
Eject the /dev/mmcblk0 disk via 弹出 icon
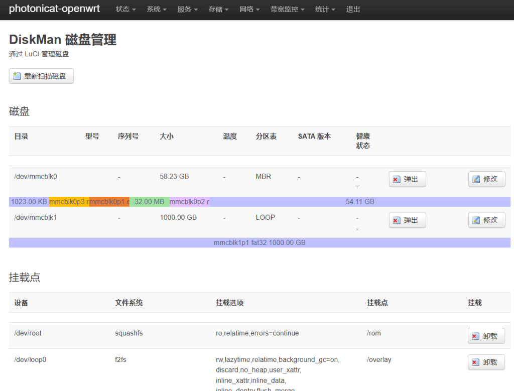click(397, 179)
